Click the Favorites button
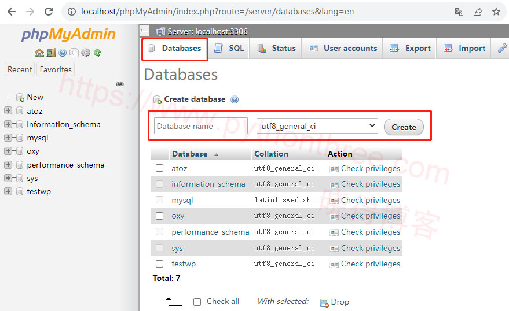This screenshot has height=311, width=509. click(56, 69)
